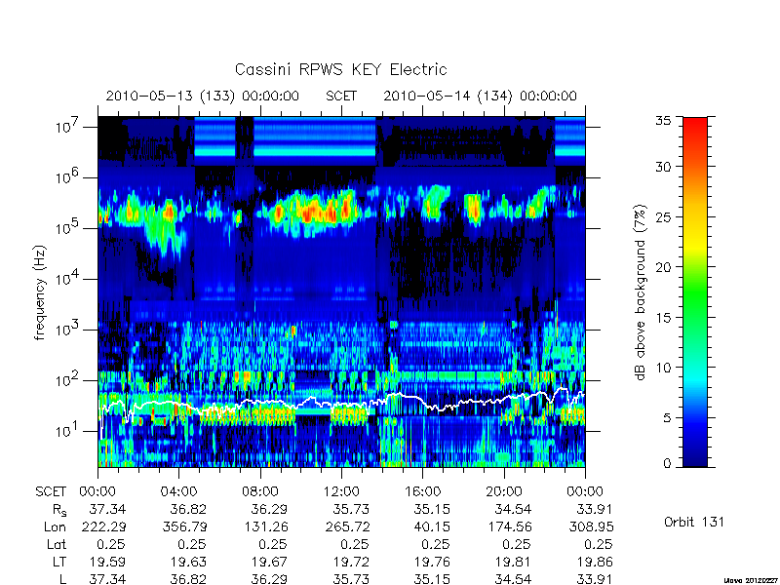Click the 'SCET' row label below the plot
This screenshot has height=585, width=780.
[51, 492]
